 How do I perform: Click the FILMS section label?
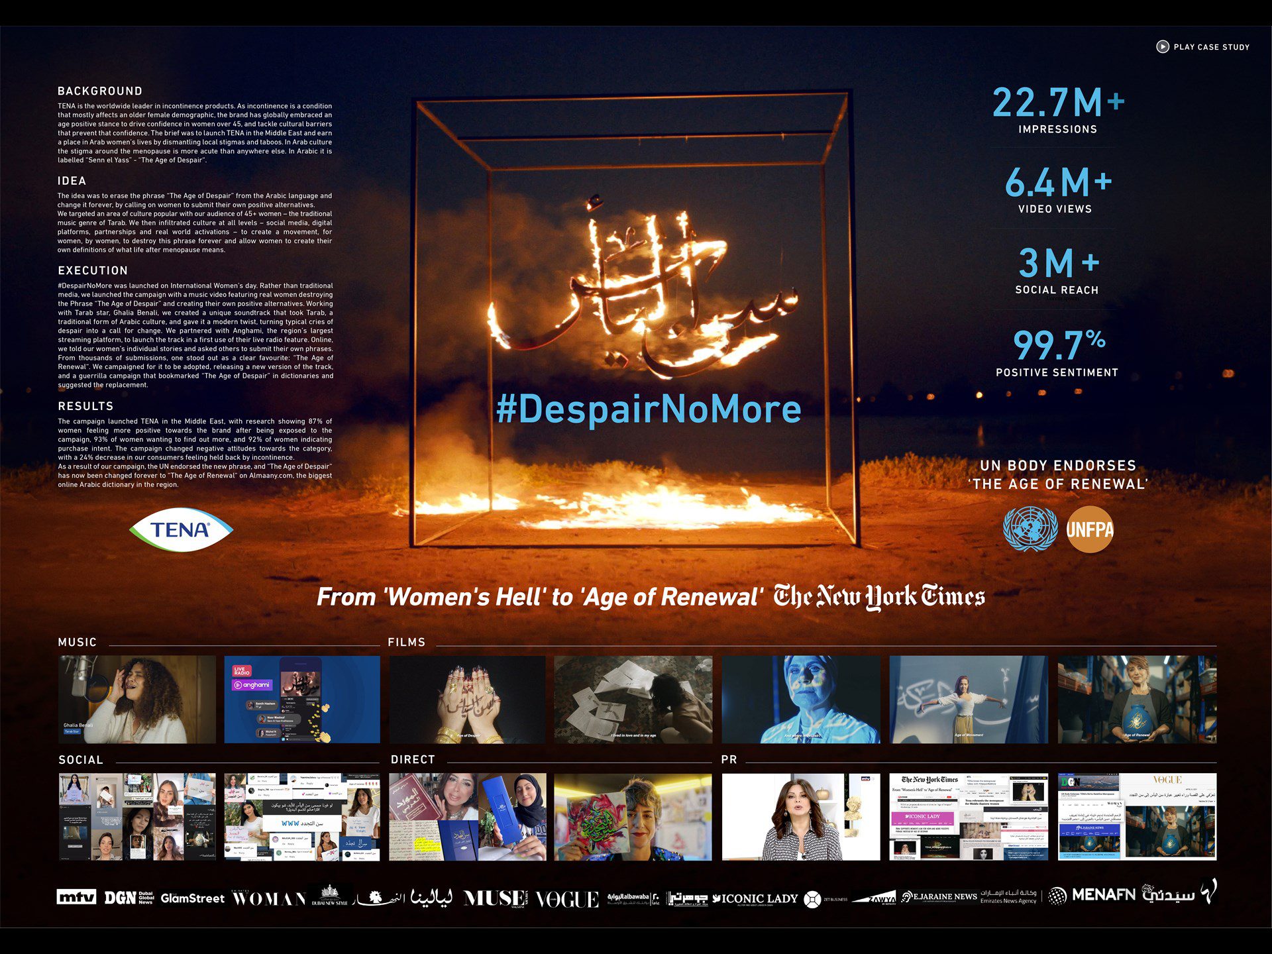point(407,642)
